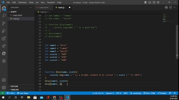179x100 pixels.
Task: Click Prettier in status bar
Action: tap(162, 93)
